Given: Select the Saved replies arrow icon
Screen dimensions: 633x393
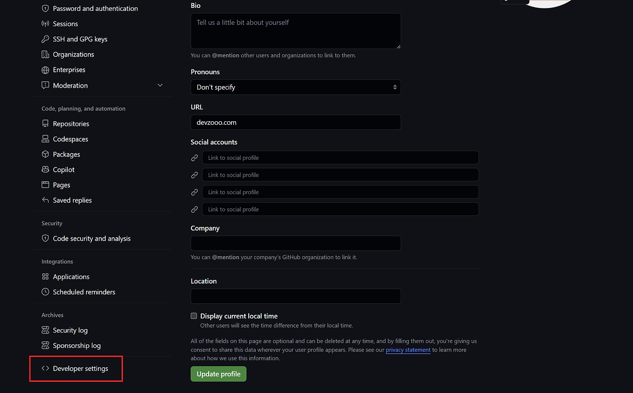Looking at the screenshot, I should [x=45, y=200].
